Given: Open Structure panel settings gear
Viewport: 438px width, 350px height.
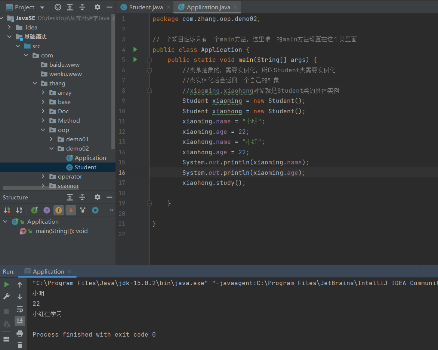Looking at the screenshot, I should pyautogui.click(x=97, y=197).
